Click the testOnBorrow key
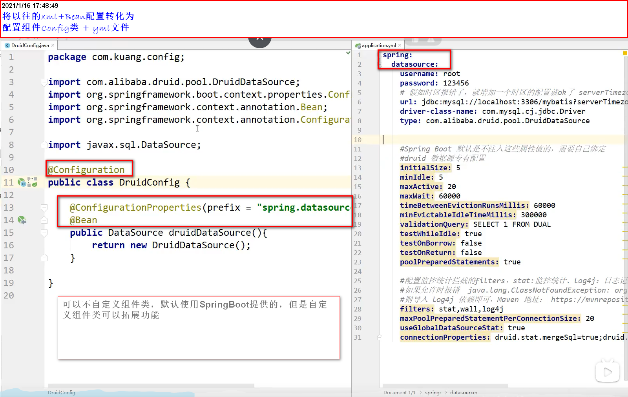628x397 pixels. click(x=428, y=243)
